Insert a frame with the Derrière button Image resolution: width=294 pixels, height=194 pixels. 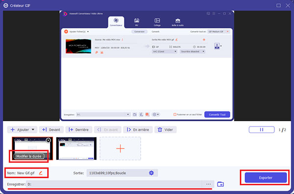pyautogui.click(x=79, y=129)
